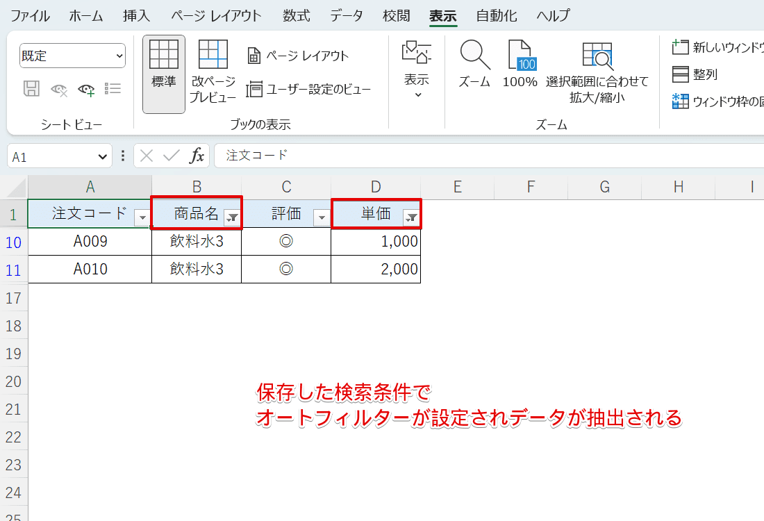Open the 表示 show dropdown in ribbon
Image resolution: width=764 pixels, height=521 pixels.
(x=417, y=71)
